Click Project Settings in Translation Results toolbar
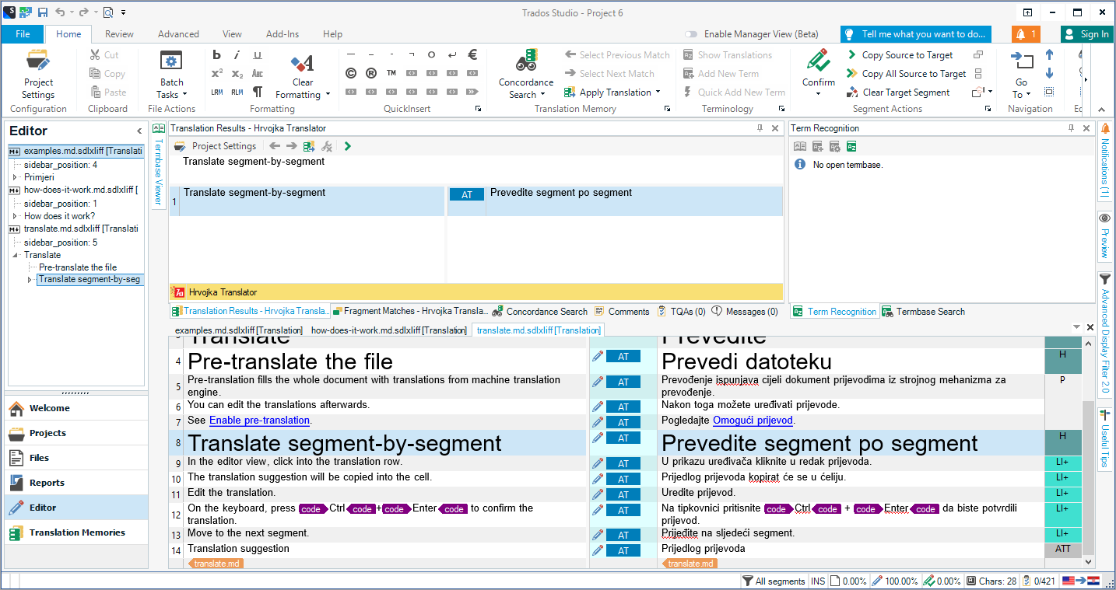1116x590 pixels. pos(215,146)
